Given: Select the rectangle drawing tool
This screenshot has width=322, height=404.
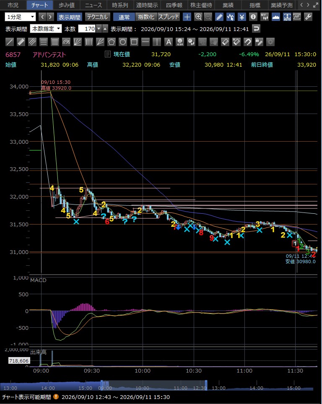Looking at the screenshot, I should (x=134, y=42).
